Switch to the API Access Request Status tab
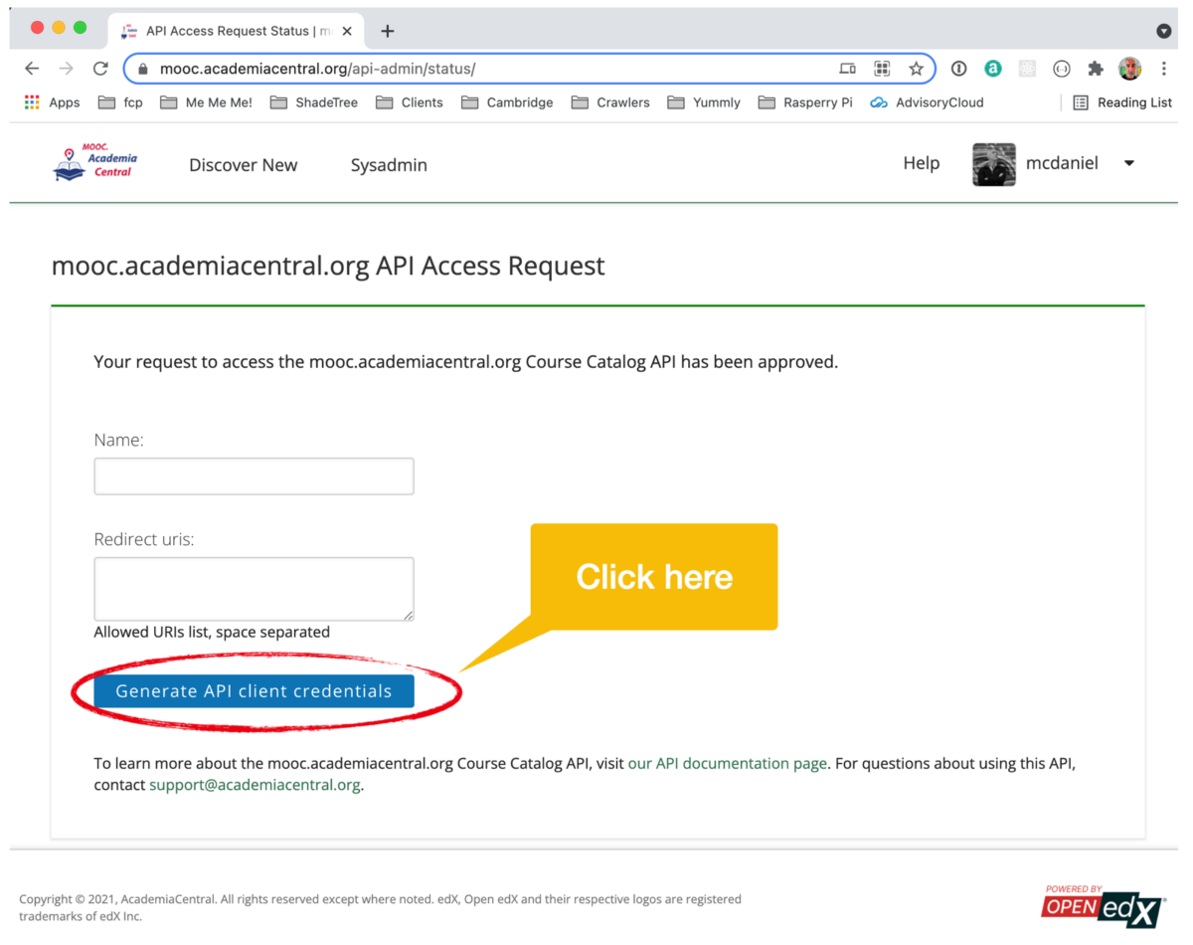Viewport: 1193px width, 945px height. 231,30
